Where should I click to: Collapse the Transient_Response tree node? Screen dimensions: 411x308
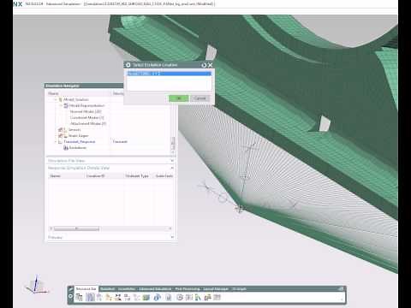coord(56,142)
